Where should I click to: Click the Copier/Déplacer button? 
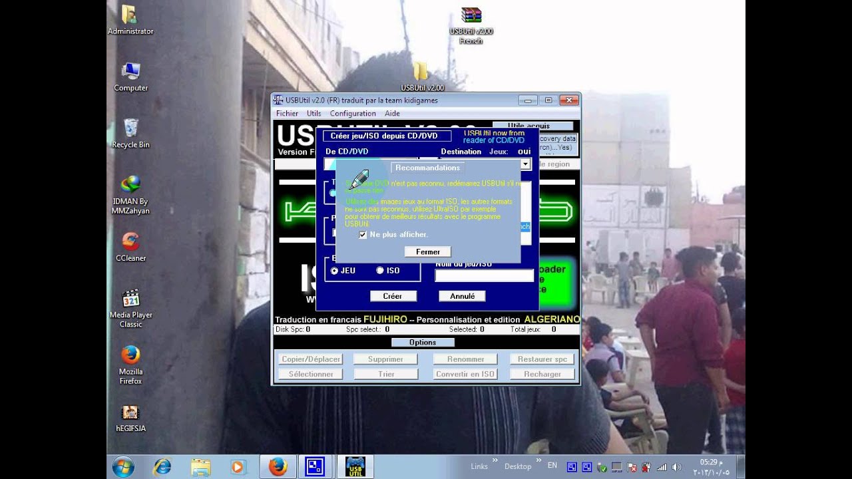pos(311,359)
